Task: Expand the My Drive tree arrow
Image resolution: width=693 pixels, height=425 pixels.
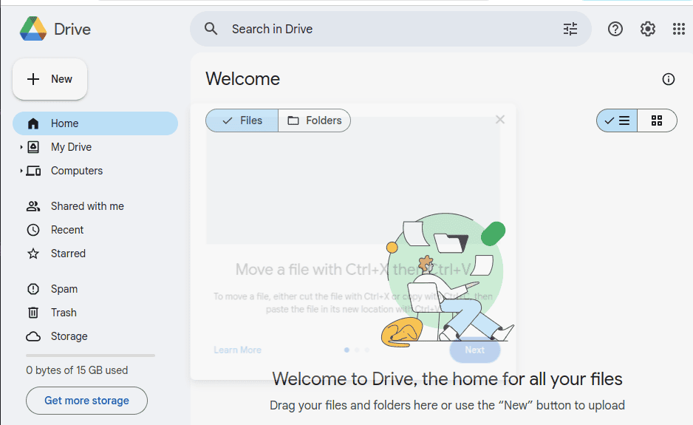Action: 21,147
